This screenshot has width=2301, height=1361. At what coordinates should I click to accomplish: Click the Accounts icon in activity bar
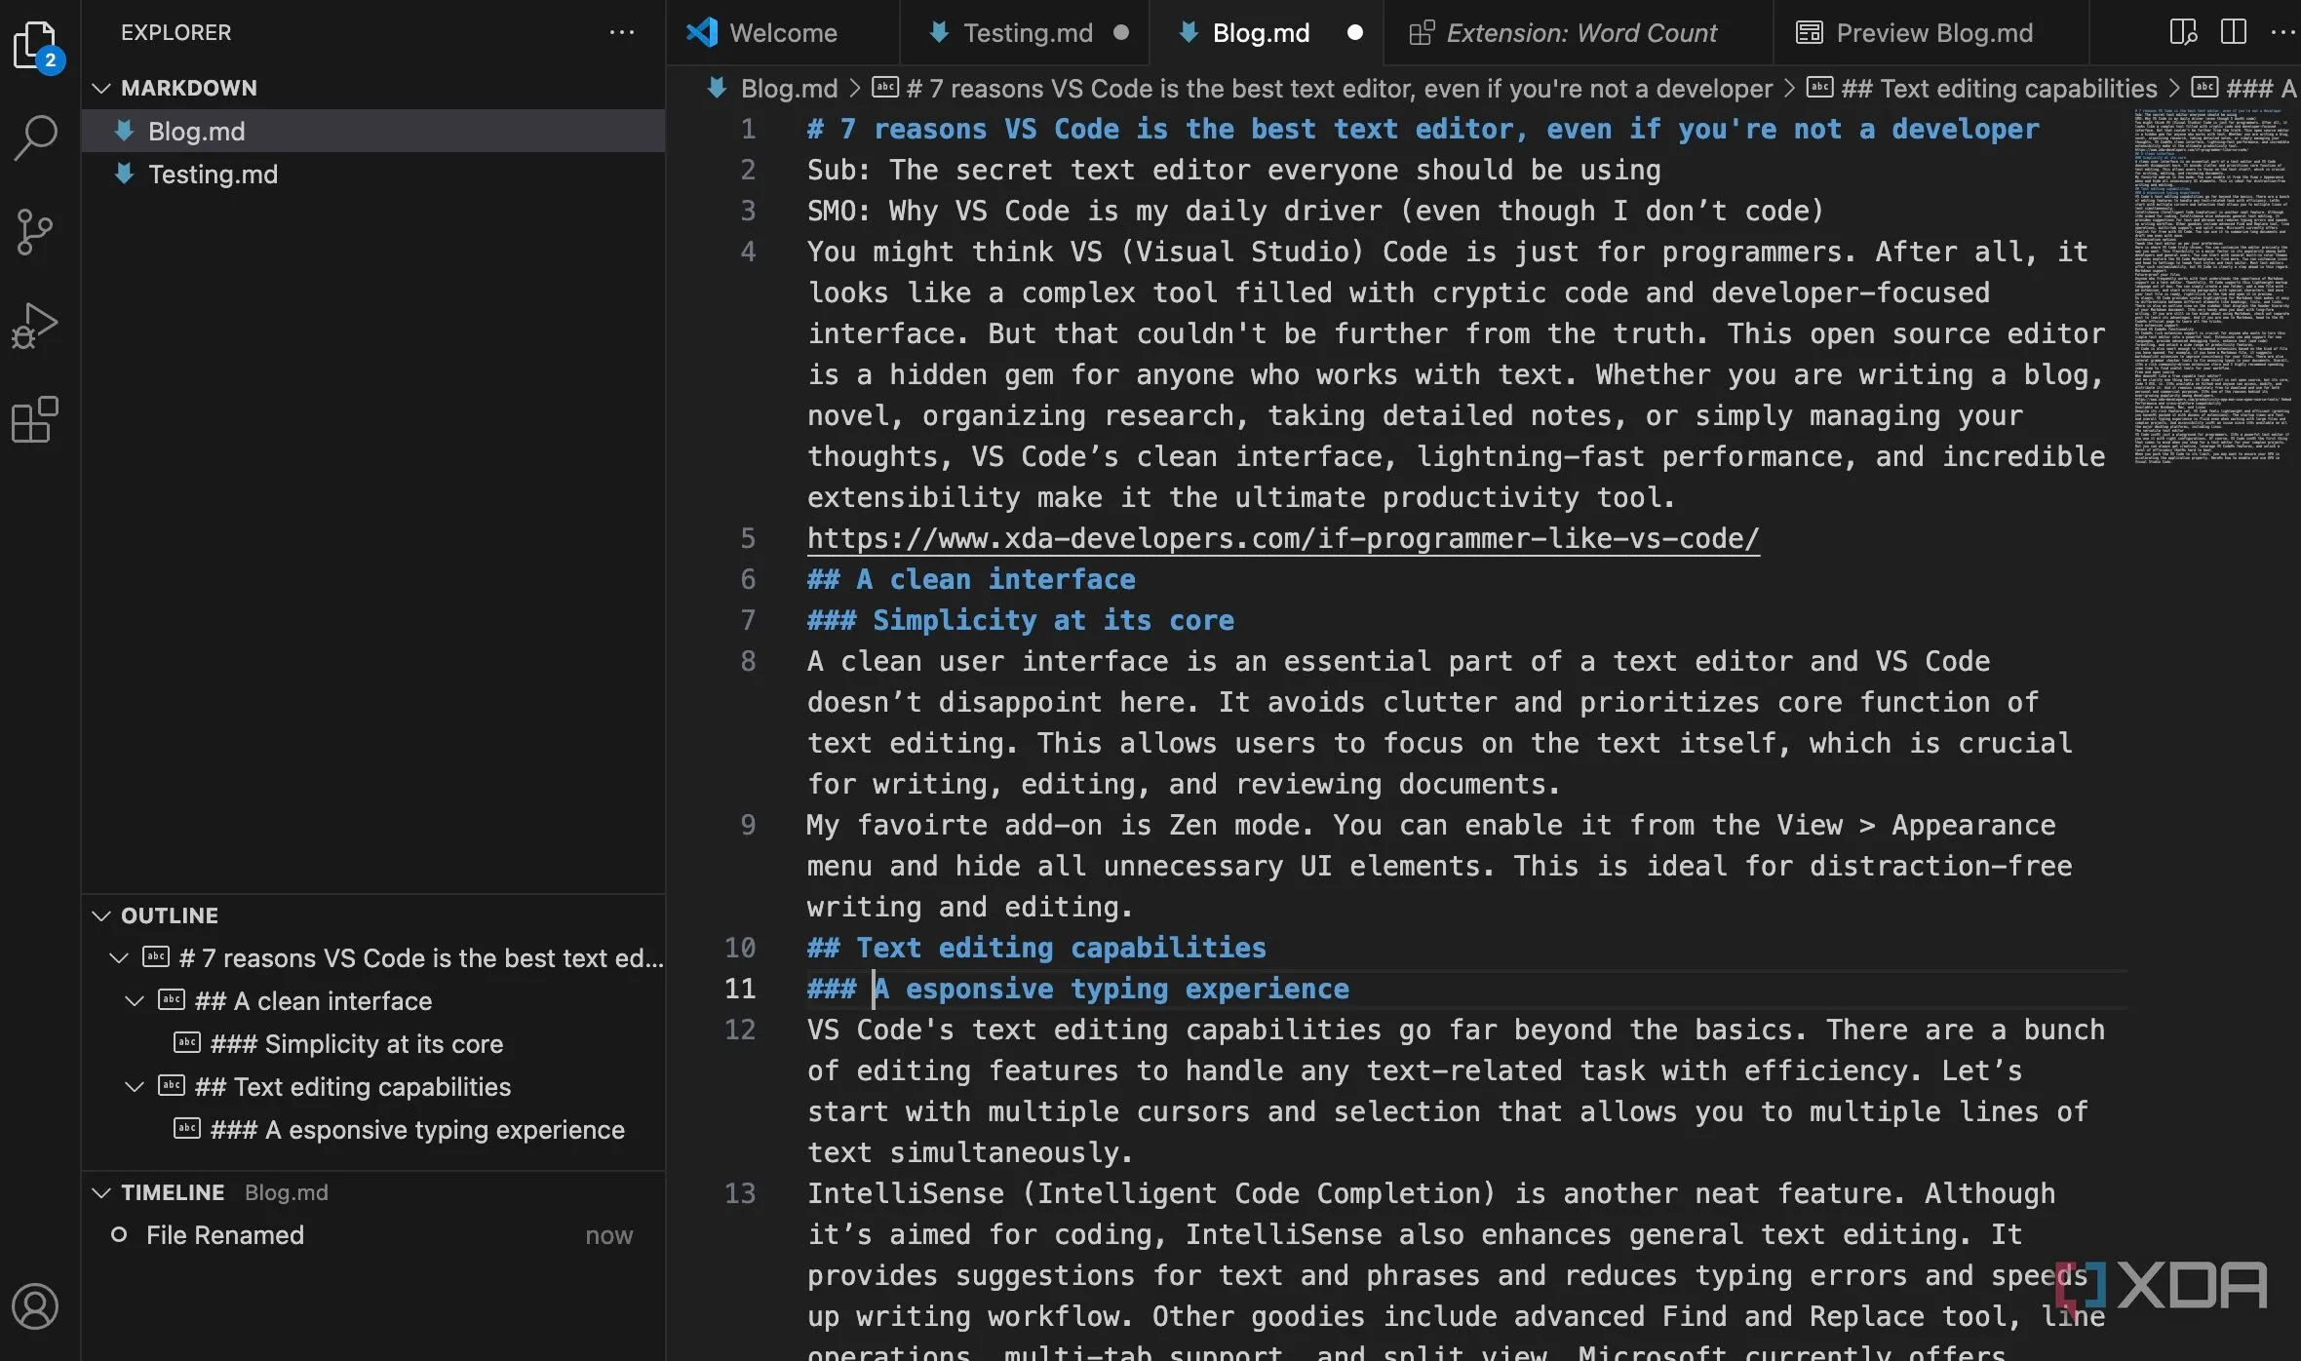click(36, 1306)
